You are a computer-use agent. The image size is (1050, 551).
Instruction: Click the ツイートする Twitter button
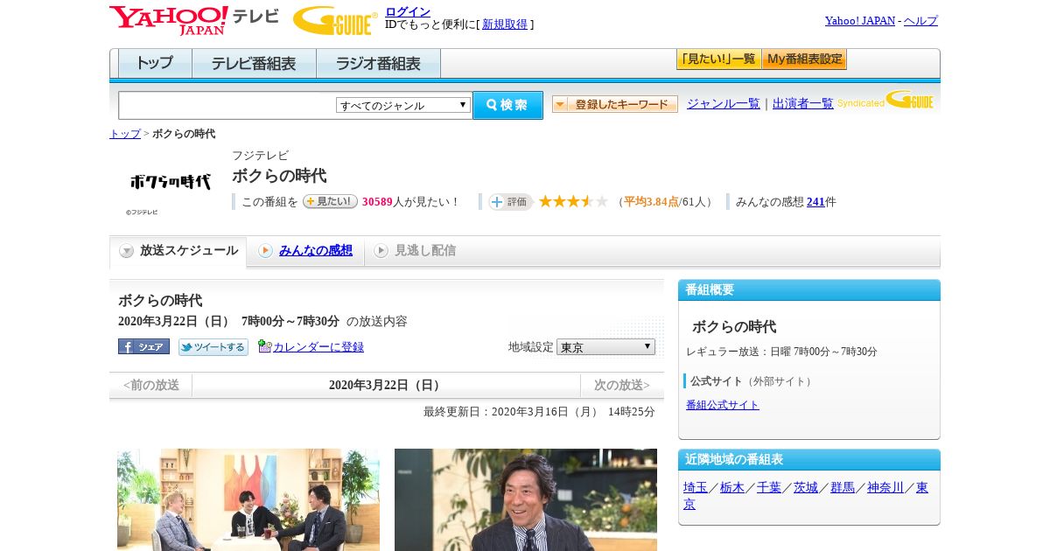(213, 347)
